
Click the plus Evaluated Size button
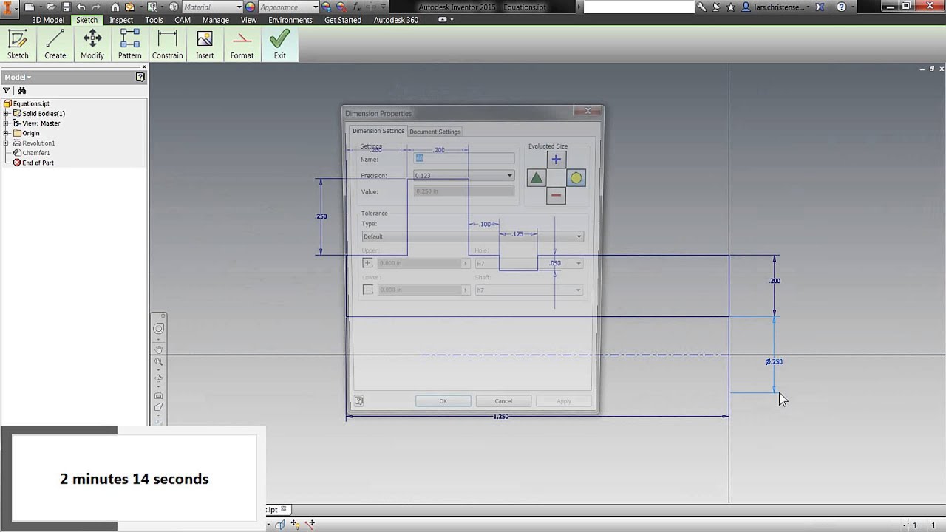click(556, 160)
